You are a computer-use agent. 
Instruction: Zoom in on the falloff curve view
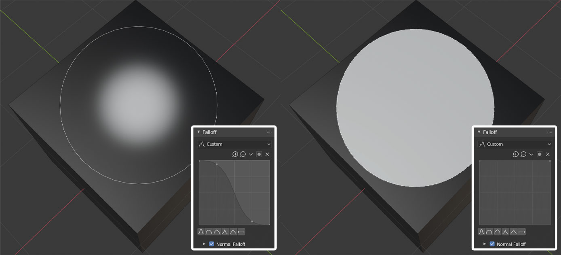[235, 154]
